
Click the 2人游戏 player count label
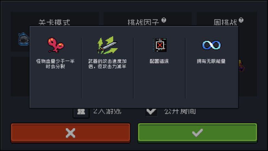[x=107, y=111]
